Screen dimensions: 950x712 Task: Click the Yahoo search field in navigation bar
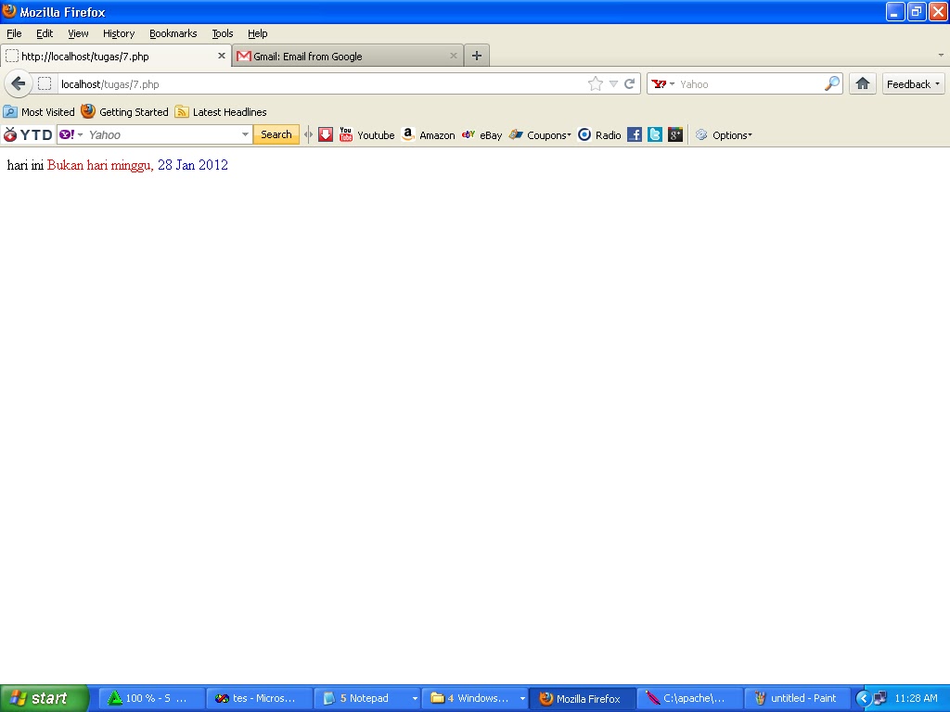coord(750,84)
